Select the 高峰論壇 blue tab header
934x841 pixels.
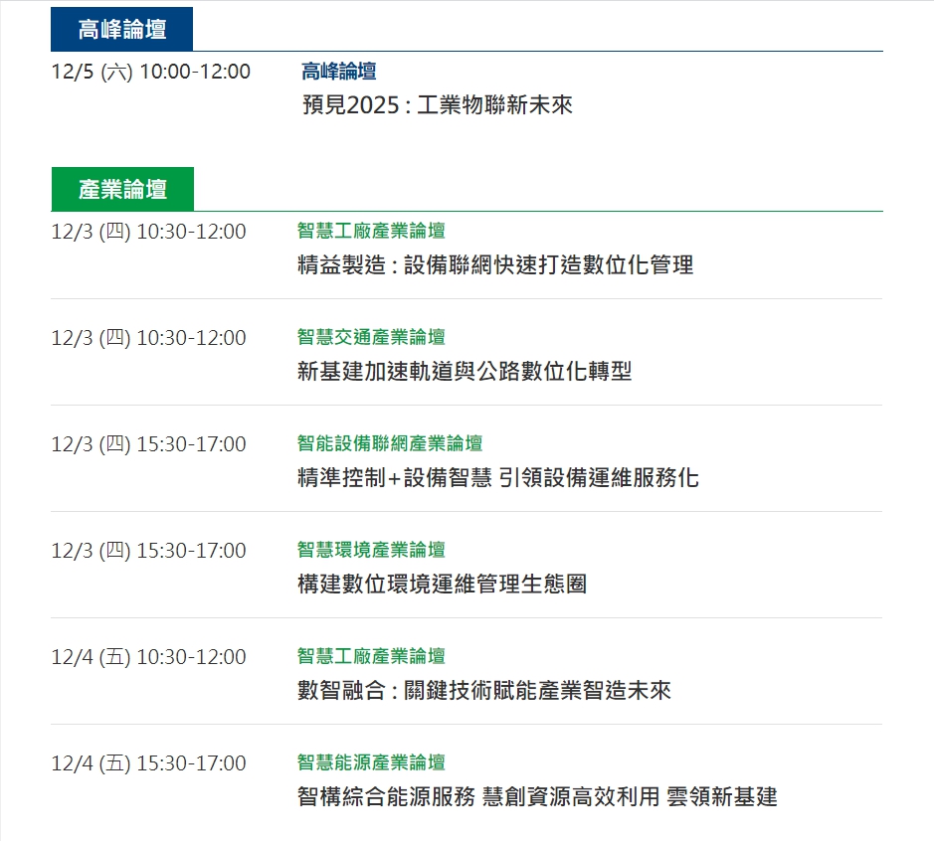coord(121,29)
